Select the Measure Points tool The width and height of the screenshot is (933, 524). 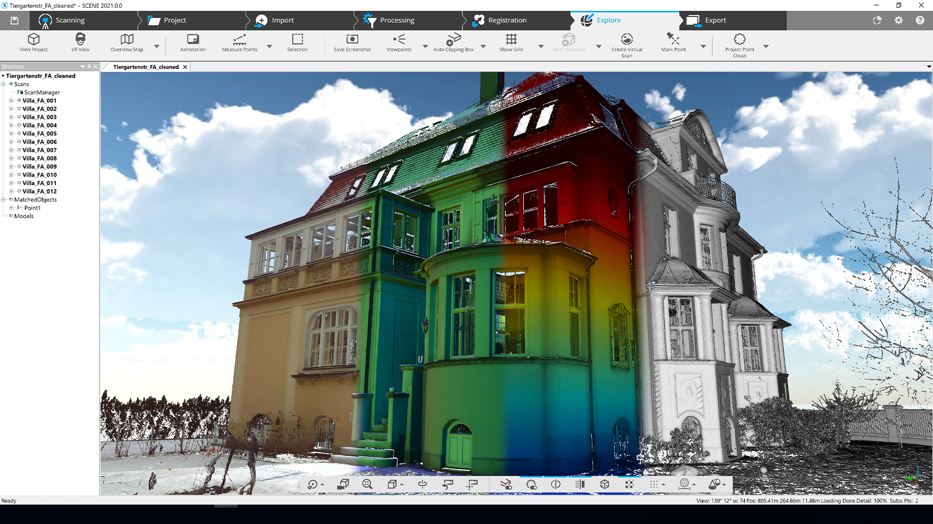pos(240,42)
